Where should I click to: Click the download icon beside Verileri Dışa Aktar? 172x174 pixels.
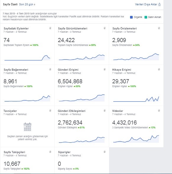tap(160, 4)
